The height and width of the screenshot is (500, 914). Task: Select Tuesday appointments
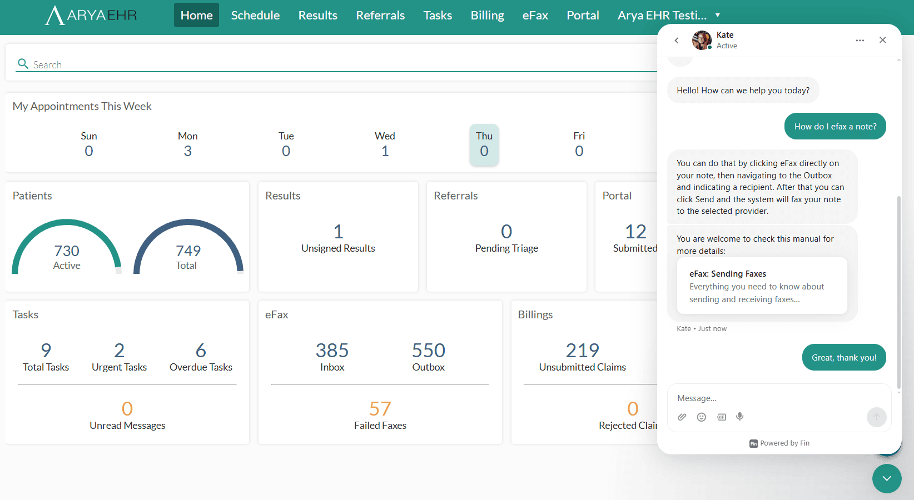click(286, 144)
